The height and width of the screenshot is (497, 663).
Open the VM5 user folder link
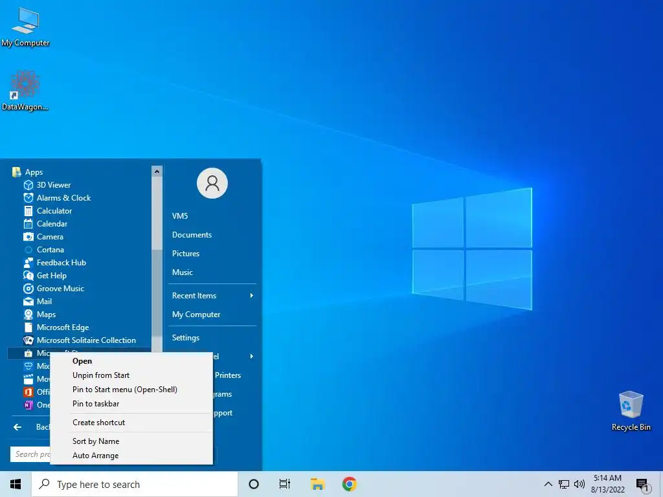pyautogui.click(x=180, y=216)
